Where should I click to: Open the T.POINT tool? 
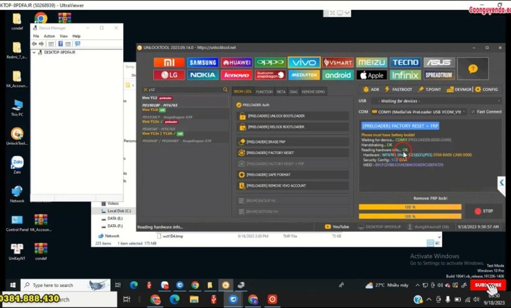coord(429,89)
